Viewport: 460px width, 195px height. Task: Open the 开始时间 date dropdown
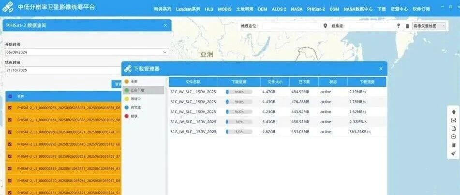87,52
